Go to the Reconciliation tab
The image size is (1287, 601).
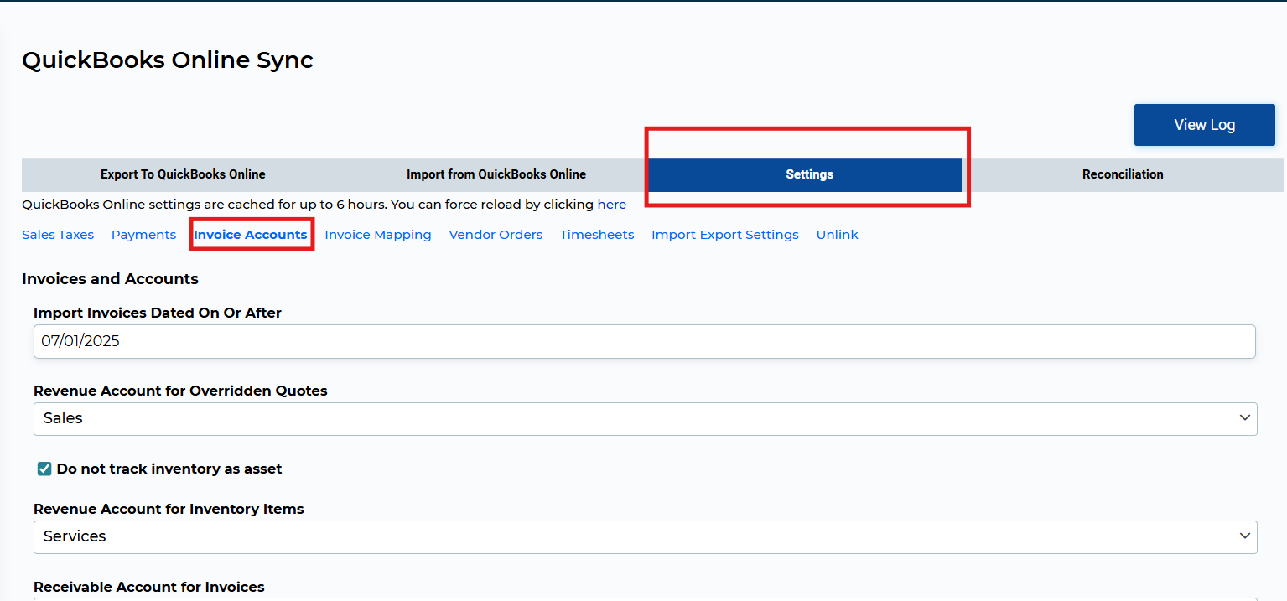pyautogui.click(x=1123, y=174)
